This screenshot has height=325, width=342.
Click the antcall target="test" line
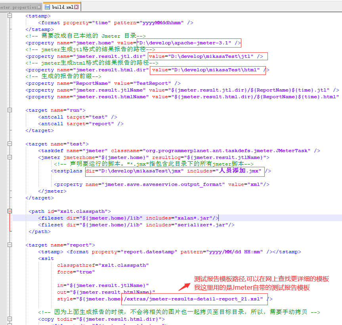[x=78, y=117]
